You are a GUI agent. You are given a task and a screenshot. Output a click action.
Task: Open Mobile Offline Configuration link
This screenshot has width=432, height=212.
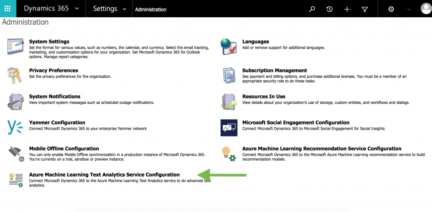tap(64, 149)
